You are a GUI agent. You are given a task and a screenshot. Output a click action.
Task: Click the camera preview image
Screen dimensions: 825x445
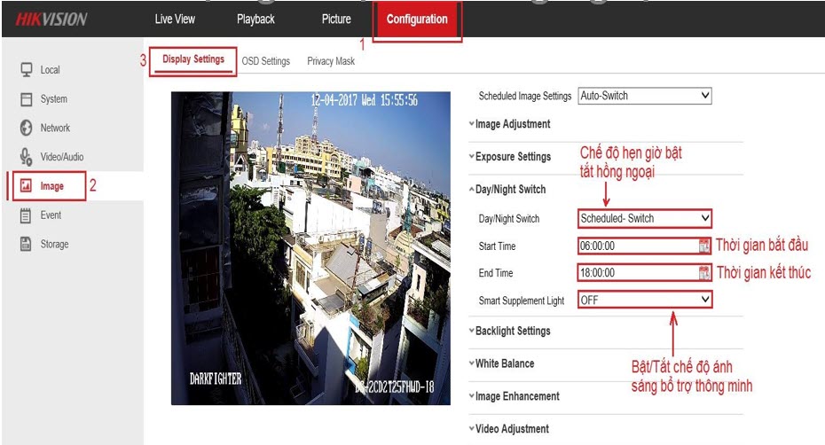[x=310, y=248]
